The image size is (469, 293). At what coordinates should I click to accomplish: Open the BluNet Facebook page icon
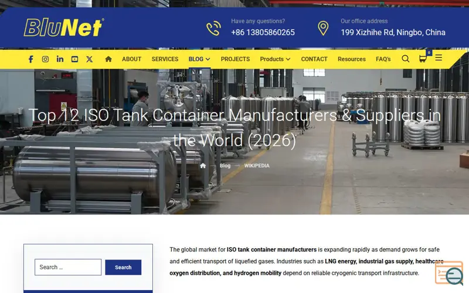[x=30, y=59]
